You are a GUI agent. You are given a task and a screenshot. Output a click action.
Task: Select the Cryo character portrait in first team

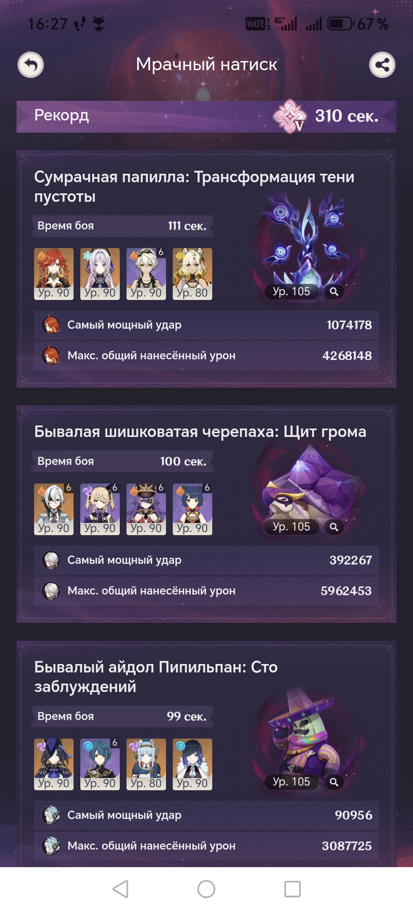(x=100, y=274)
